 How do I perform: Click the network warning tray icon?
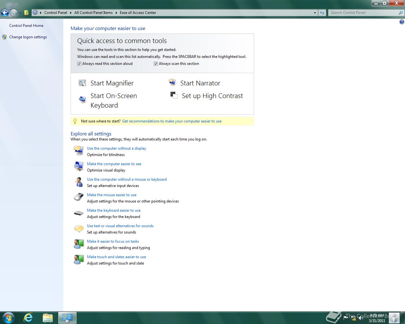click(353, 318)
